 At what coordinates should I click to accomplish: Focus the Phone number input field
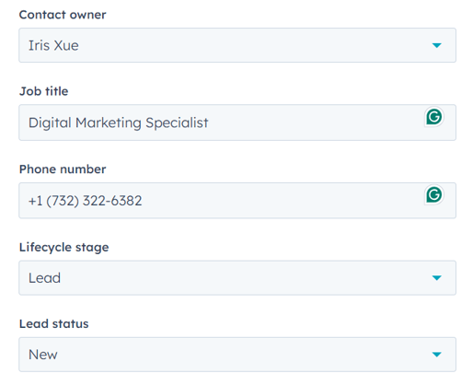[237, 201]
